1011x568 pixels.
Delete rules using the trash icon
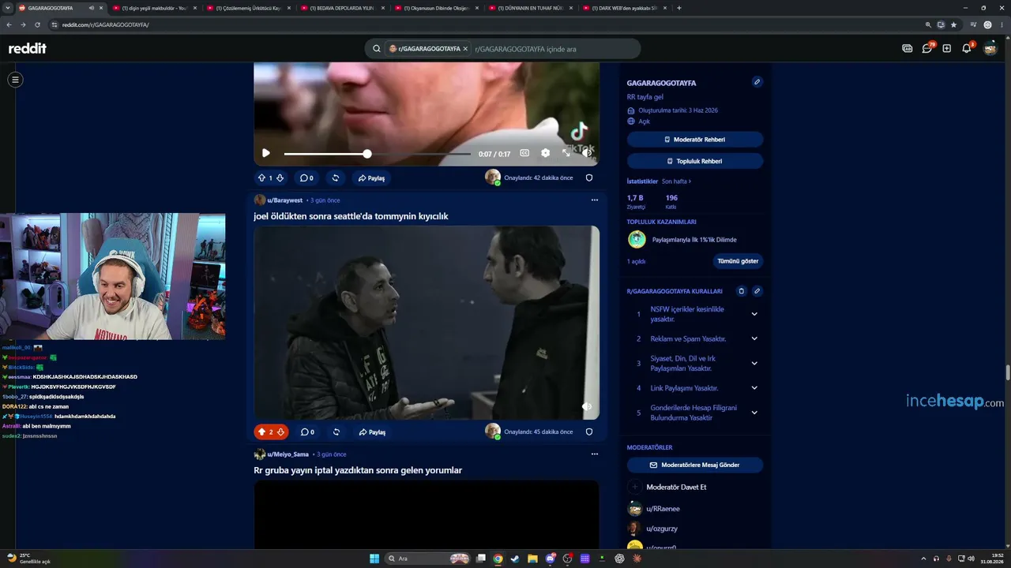point(741,291)
